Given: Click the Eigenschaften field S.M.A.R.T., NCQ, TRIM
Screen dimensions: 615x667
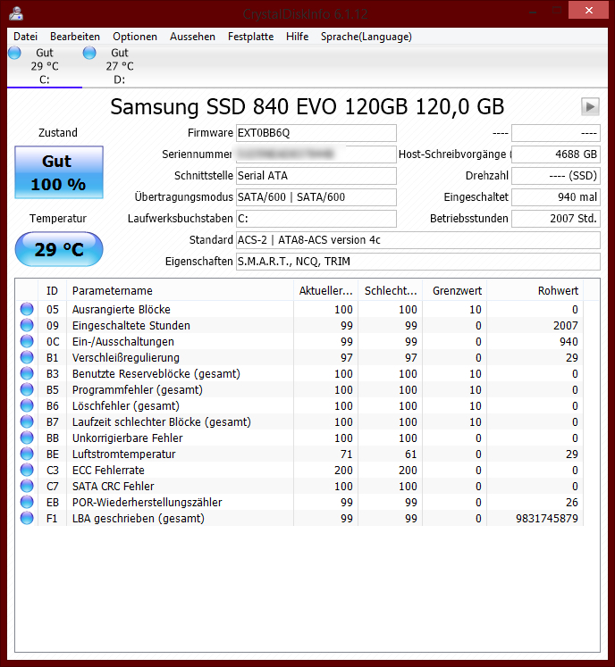Looking at the screenshot, I should 418,262.
